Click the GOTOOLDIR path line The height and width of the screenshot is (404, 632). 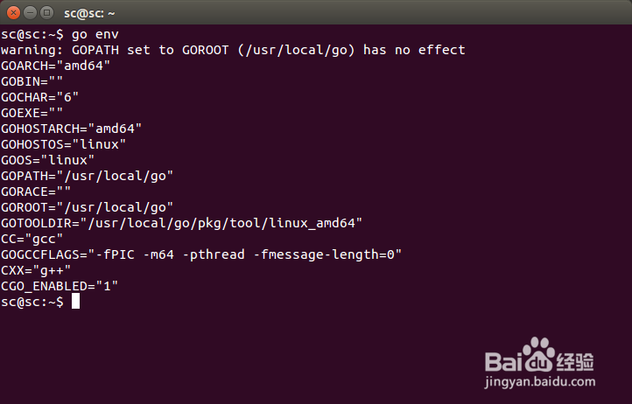point(181,223)
